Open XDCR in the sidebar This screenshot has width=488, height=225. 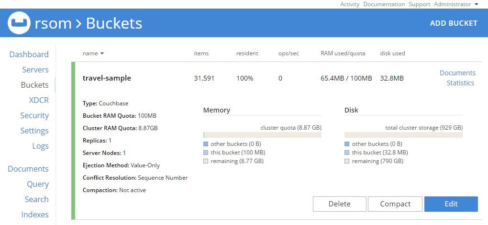coord(39,100)
